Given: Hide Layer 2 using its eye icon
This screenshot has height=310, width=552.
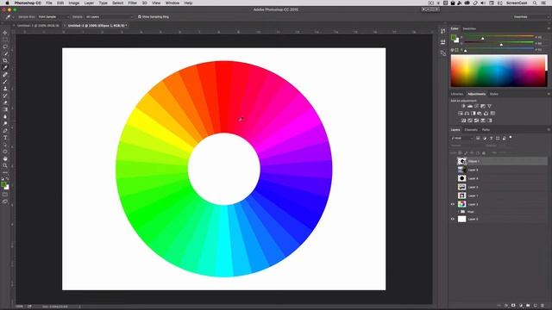Looking at the screenshot, I should (453, 204).
